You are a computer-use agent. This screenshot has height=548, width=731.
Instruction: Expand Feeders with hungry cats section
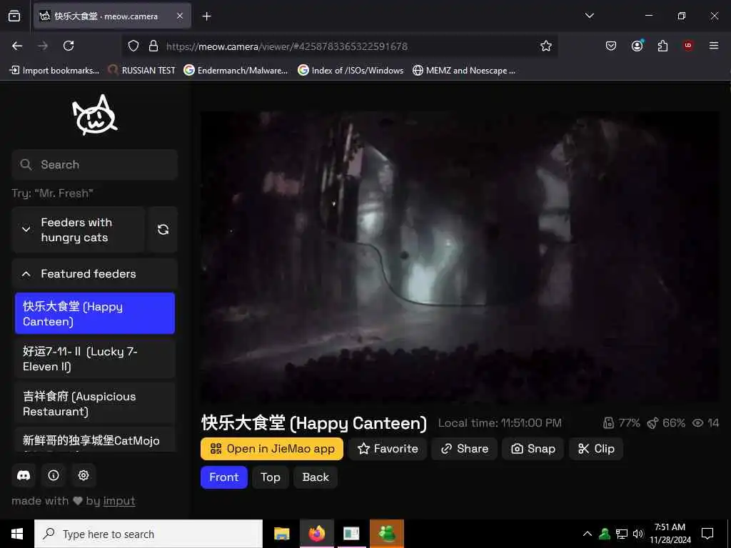[x=79, y=230]
